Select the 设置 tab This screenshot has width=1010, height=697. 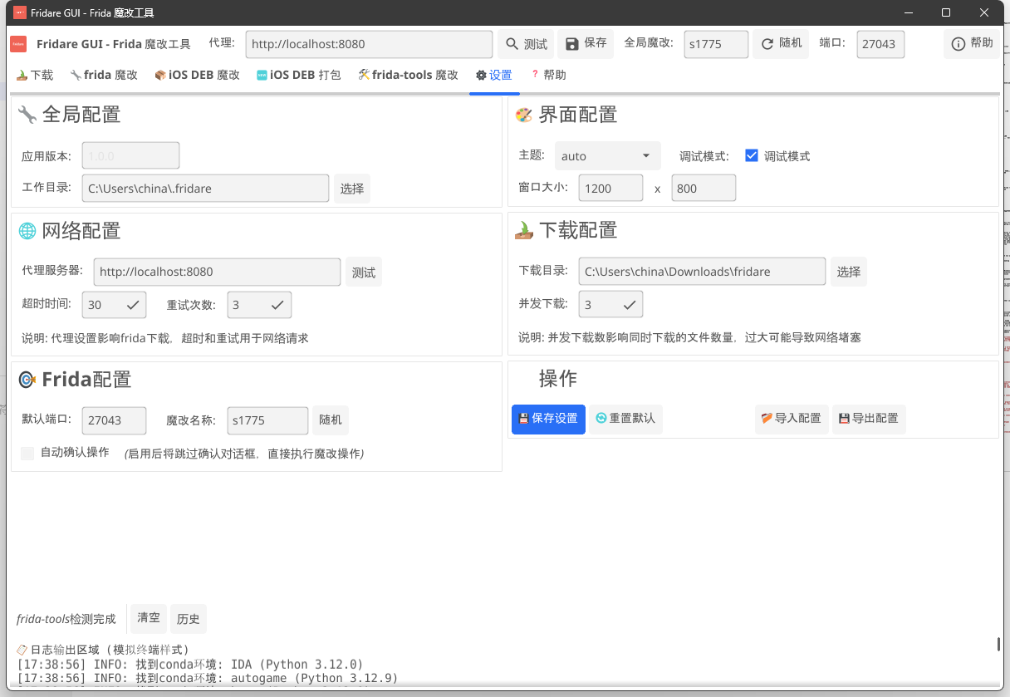pyautogui.click(x=494, y=75)
